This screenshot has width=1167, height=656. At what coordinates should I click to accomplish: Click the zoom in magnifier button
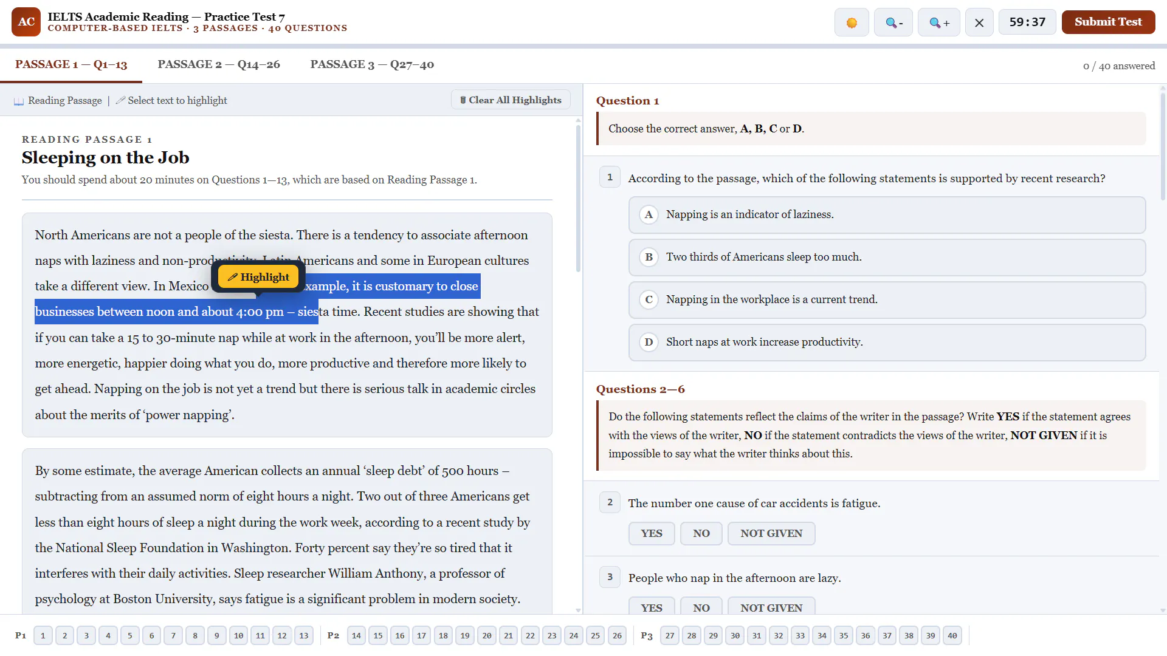pyautogui.click(x=939, y=22)
